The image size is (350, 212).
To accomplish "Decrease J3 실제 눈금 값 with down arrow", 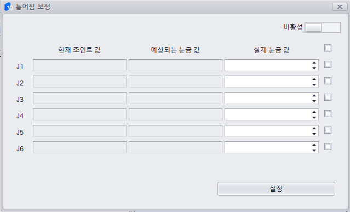I will pos(314,101).
